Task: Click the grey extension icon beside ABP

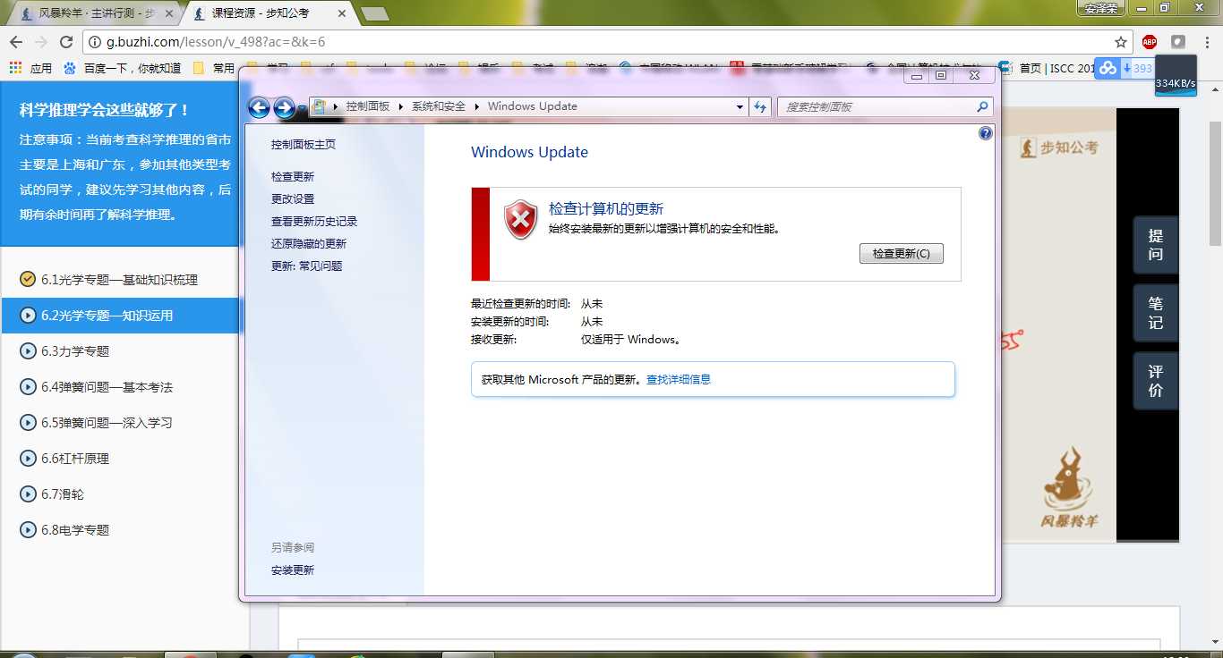Action: click(x=1178, y=42)
